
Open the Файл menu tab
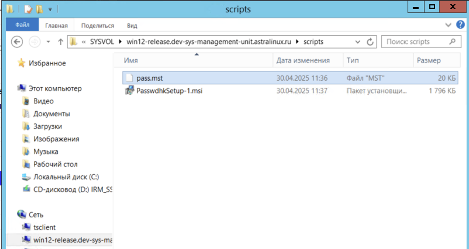pos(22,25)
